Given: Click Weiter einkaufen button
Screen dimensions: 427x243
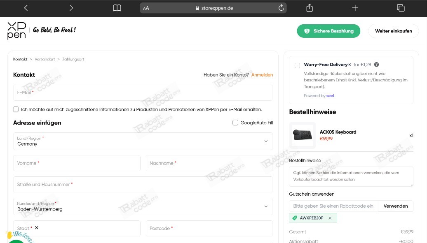Looking at the screenshot, I should click(x=394, y=31).
